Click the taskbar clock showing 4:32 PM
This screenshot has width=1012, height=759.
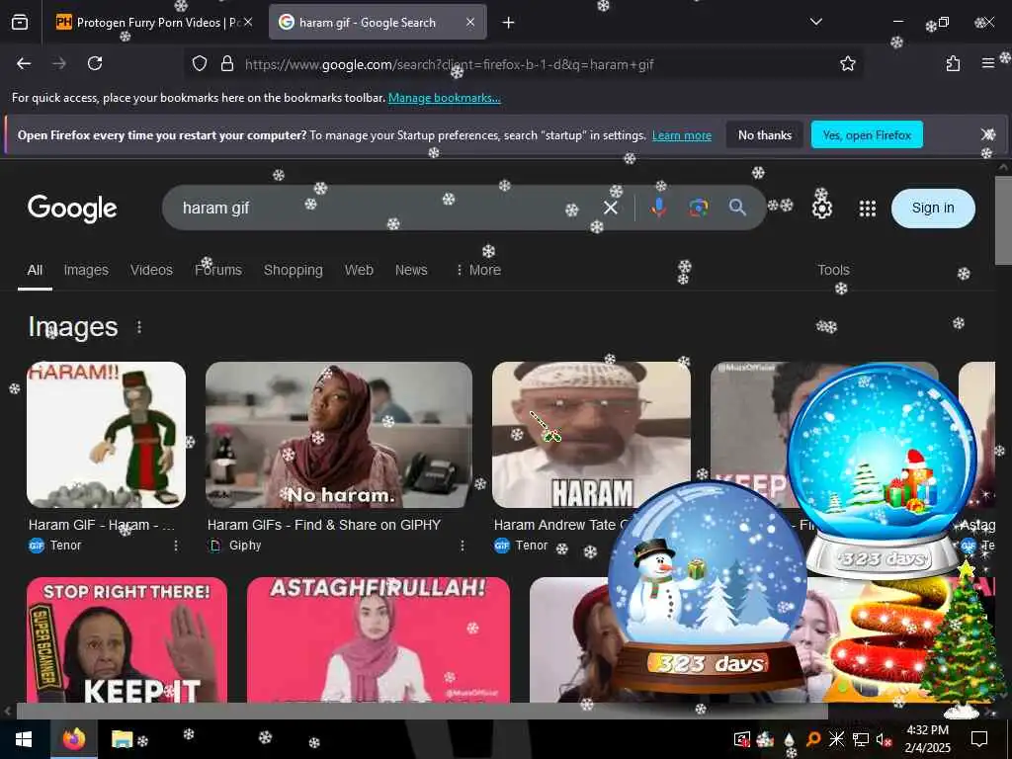click(x=927, y=738)
